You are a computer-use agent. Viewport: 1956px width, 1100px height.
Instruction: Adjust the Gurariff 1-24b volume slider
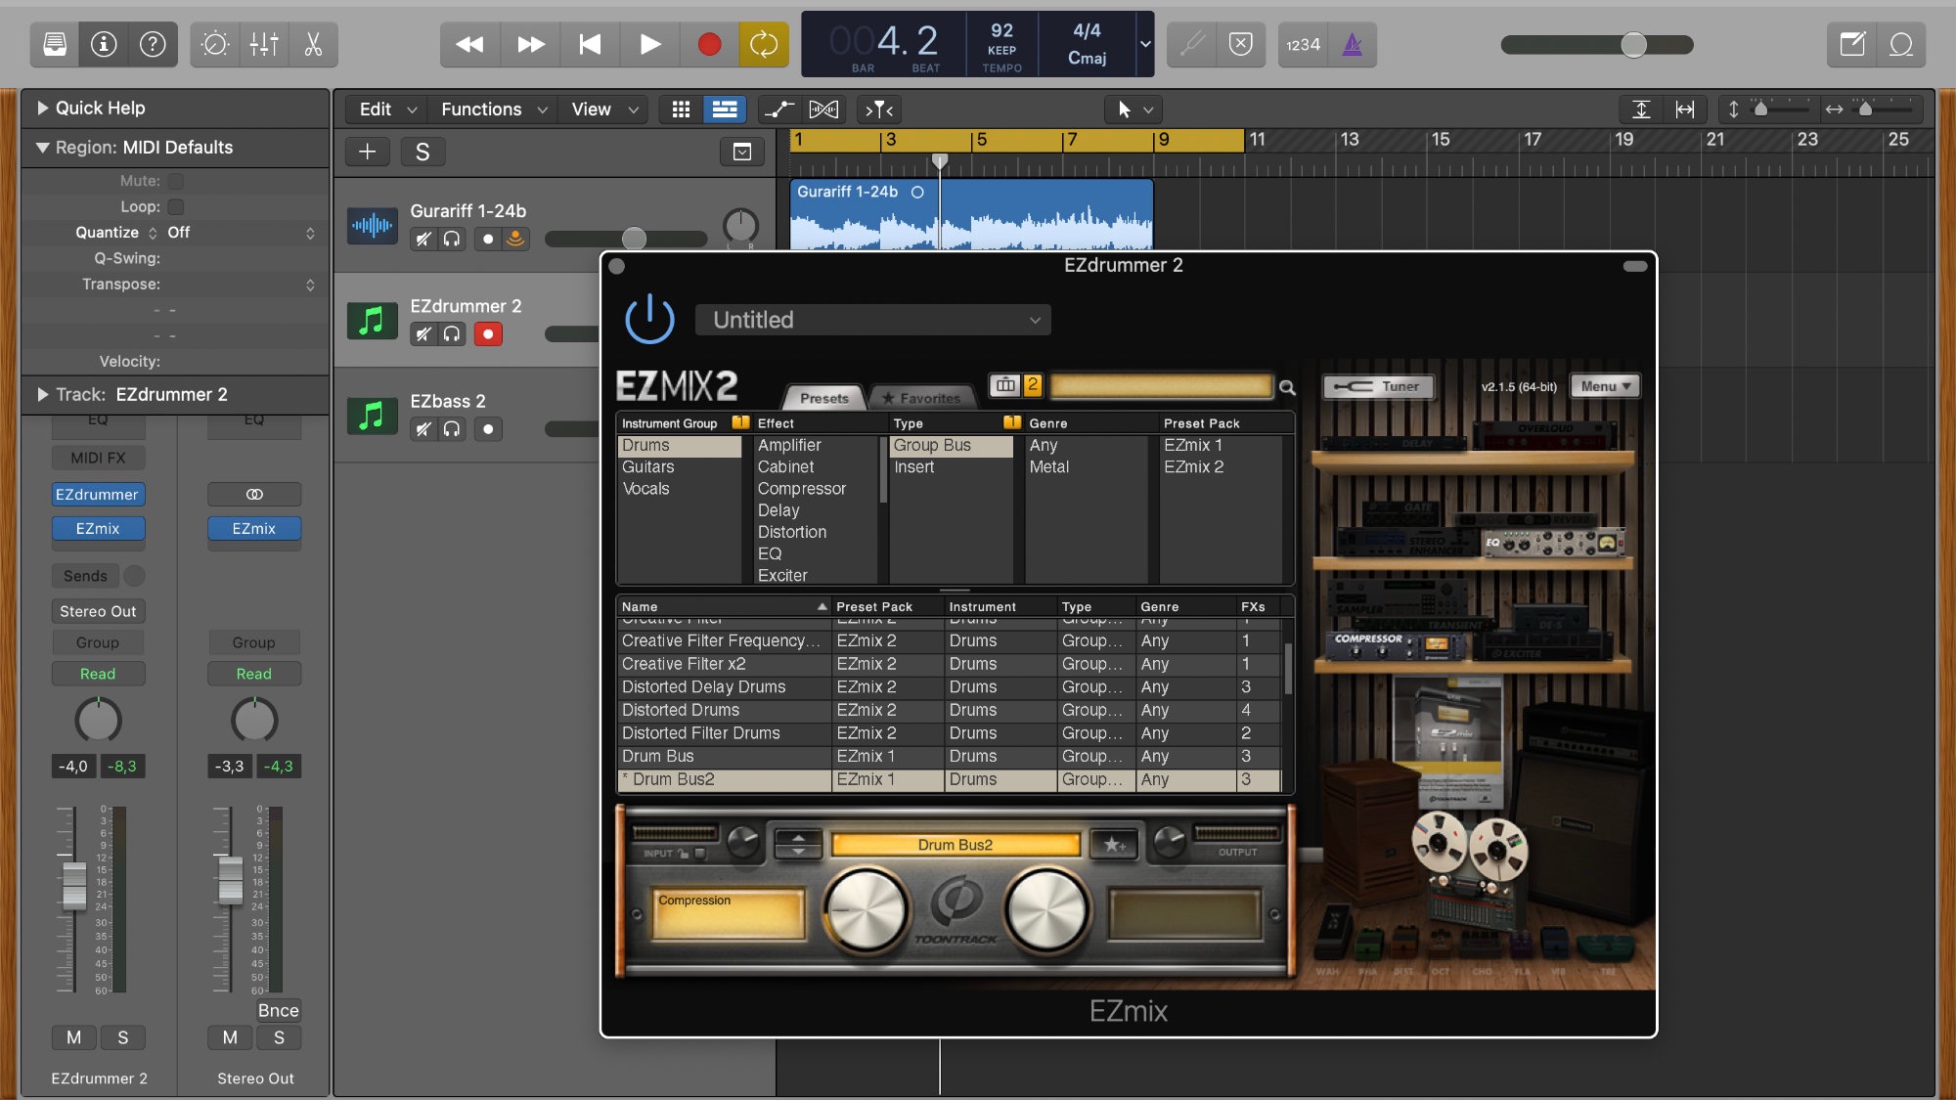coord(634,239)
